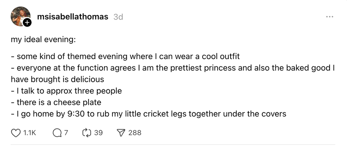Visit the msisabellathomas username link
The height and width of the screenshot is (151, 347).
[72, 17]
